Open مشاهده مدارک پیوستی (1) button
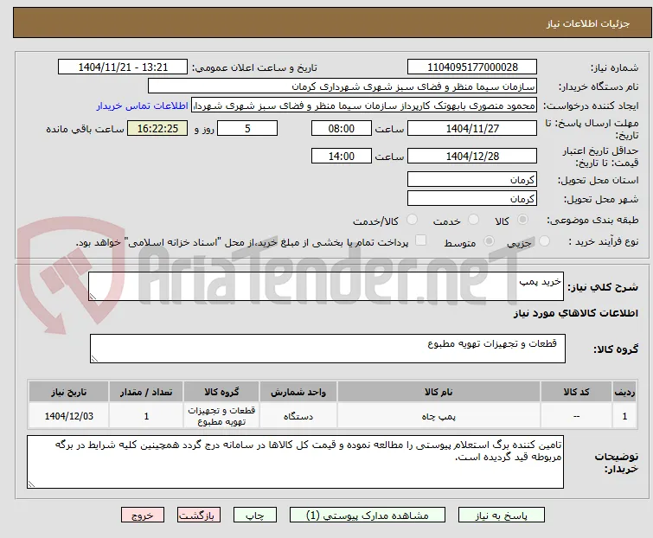 click(368, 516)
